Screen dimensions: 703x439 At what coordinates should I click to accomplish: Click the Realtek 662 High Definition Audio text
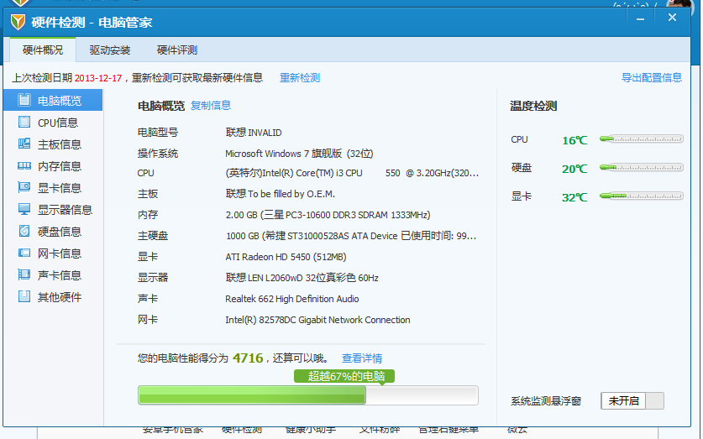(x=292, y=299)
